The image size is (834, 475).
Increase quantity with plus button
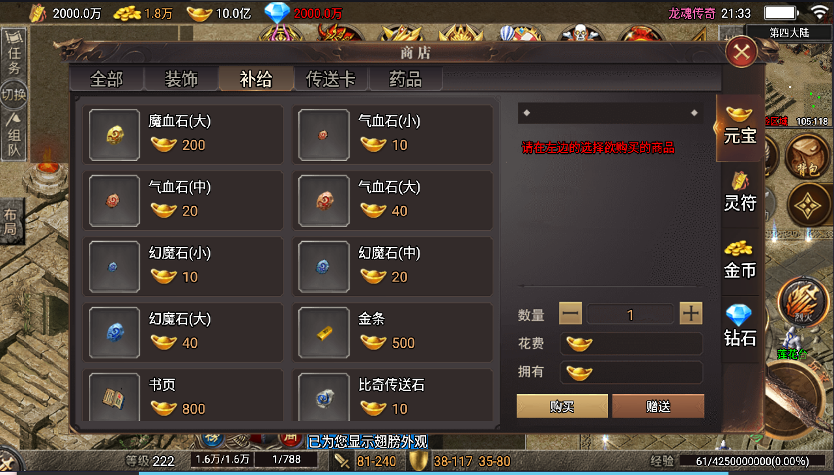point(691,314)
